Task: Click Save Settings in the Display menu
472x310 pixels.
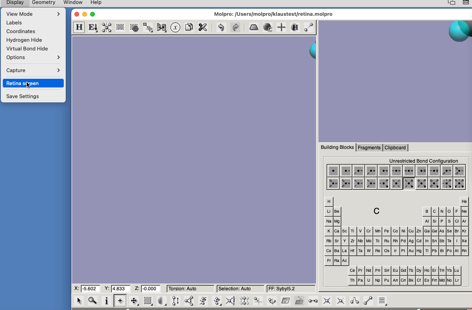Action: point(22,96)
